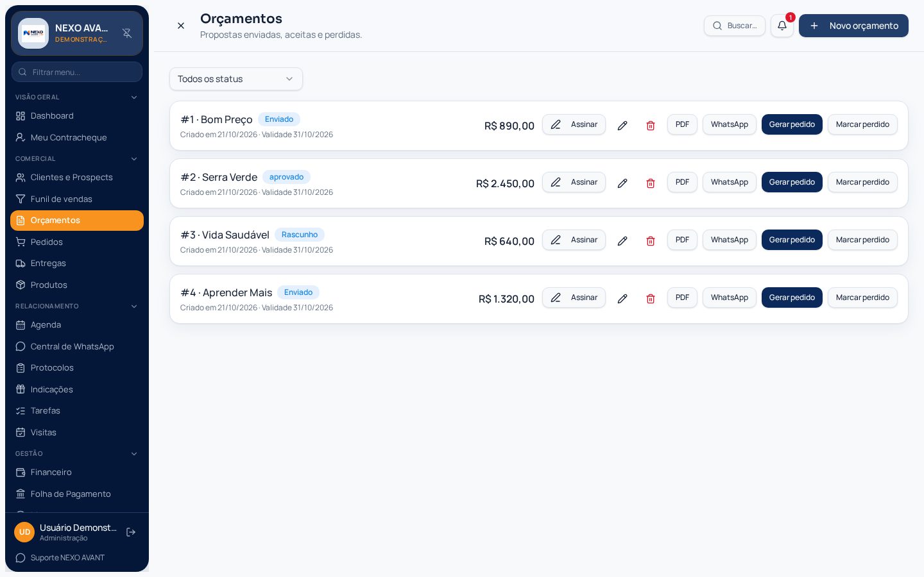Export the Aprender Mais quote as PDF

682,297
